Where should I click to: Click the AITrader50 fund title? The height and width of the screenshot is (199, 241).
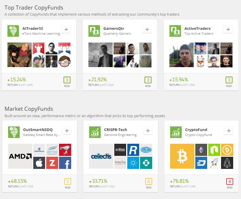pyautogui.click(x=33, y=28)
